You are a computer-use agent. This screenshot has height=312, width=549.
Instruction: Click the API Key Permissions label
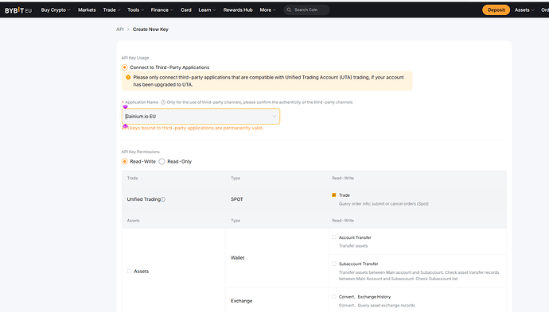[x=140, y=152]
